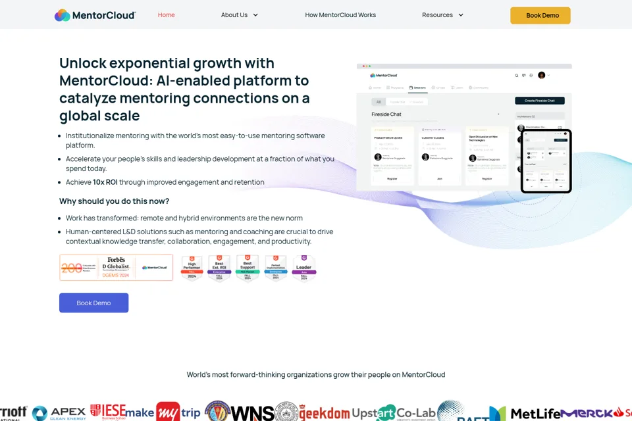Screen dimensions: 632x421
Task: Click the "Why should you do this now?" heading
Action: coord(114,201)
